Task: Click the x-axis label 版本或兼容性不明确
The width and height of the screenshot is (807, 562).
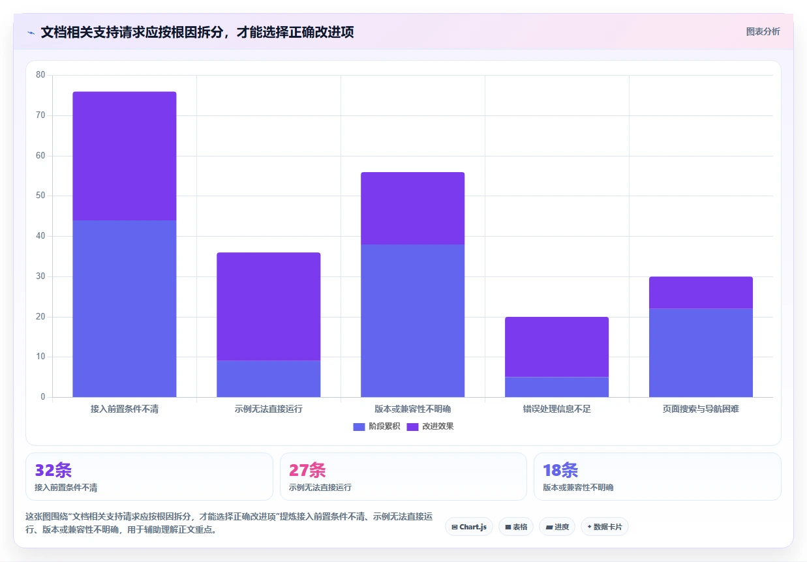Action: [x=413, y=409]
